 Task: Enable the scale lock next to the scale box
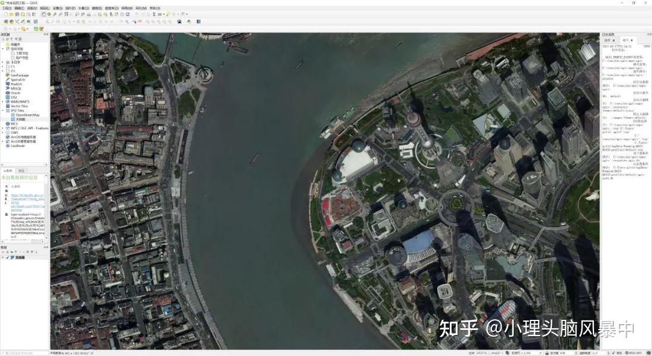547,352
